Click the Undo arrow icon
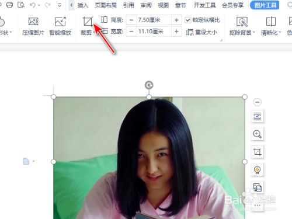292x219 pixels. pyautogui.click(x=33, y=5)
